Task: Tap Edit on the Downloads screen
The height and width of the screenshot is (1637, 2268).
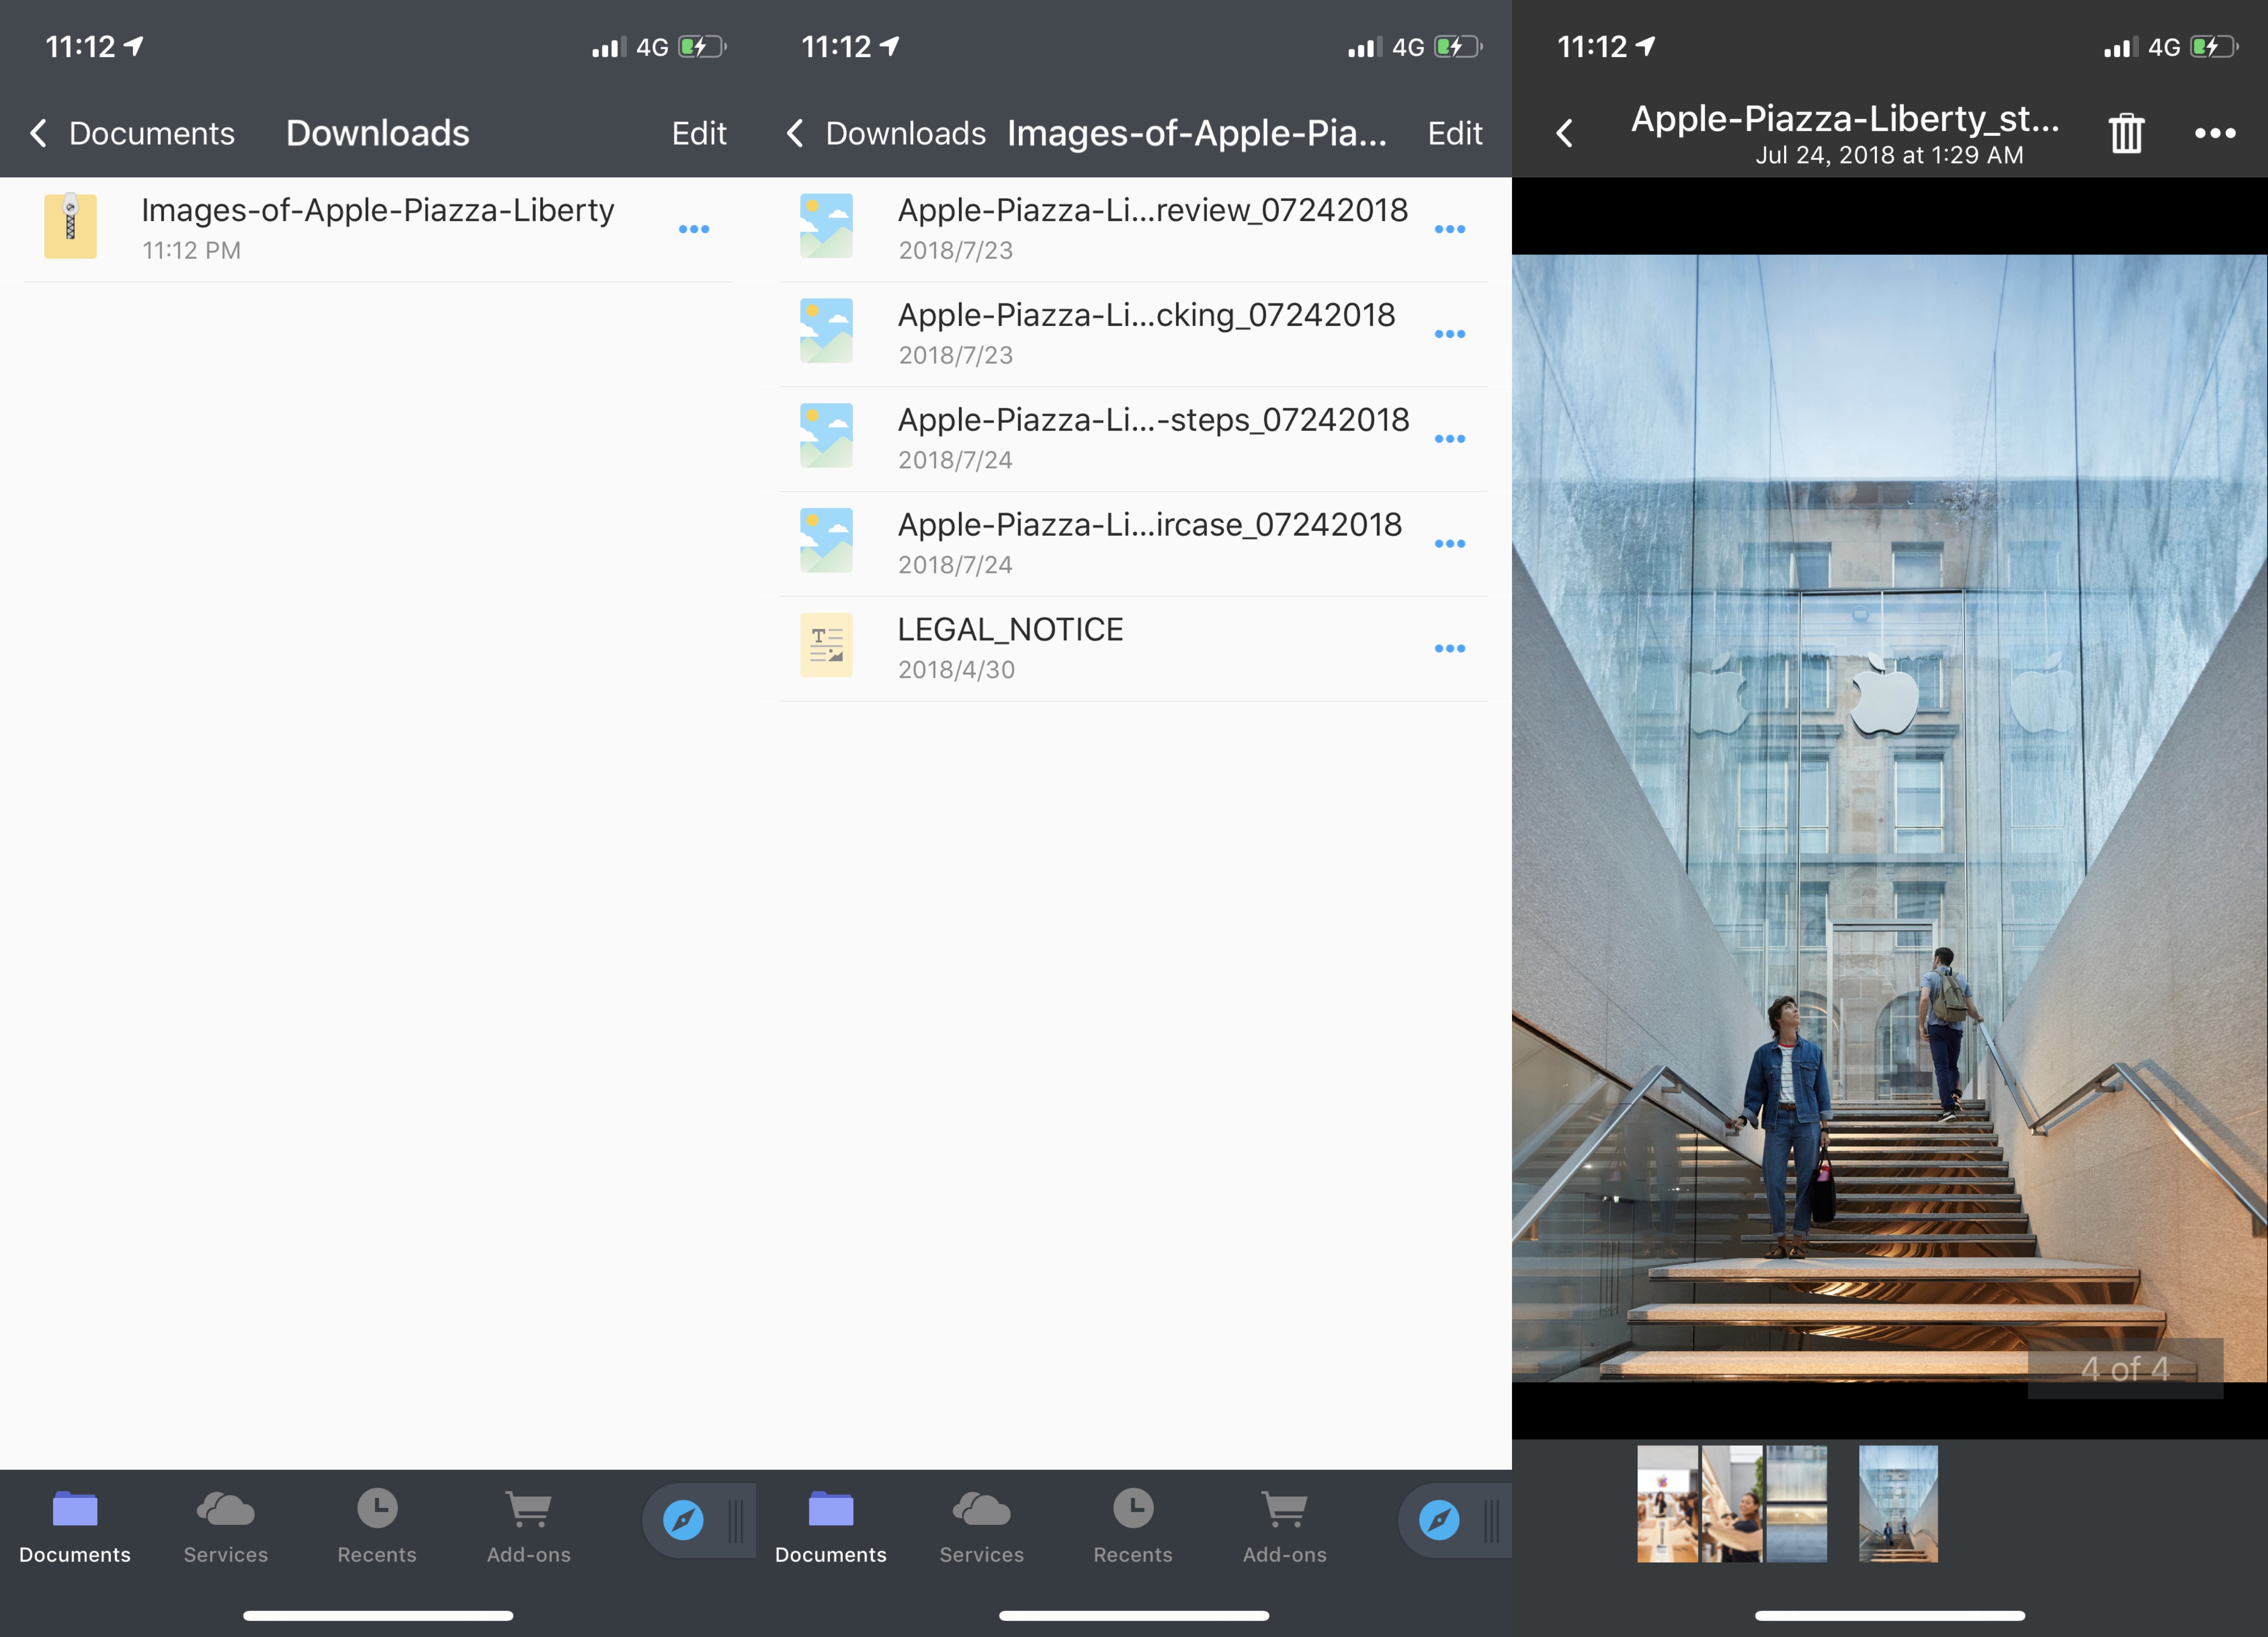Action: tap(698, 133)
